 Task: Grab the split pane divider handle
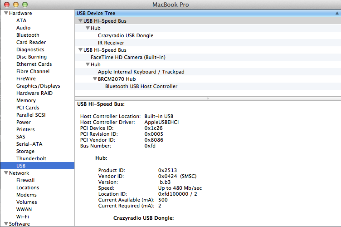(208, 98)
